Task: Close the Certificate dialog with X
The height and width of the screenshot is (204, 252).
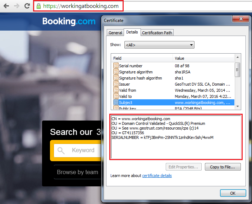Action: coord(241,19)
